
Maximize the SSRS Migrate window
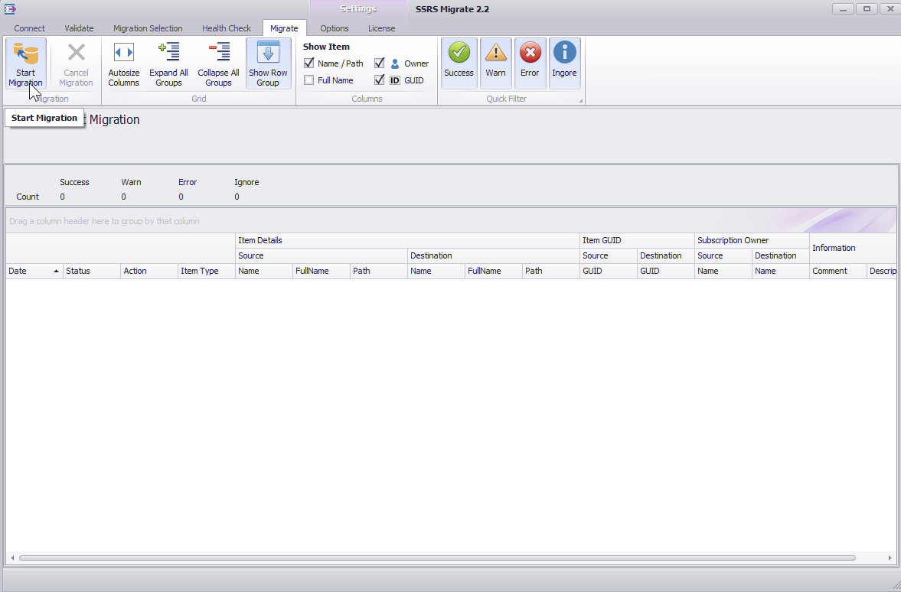pyautogui.click(x=867, y=8)
